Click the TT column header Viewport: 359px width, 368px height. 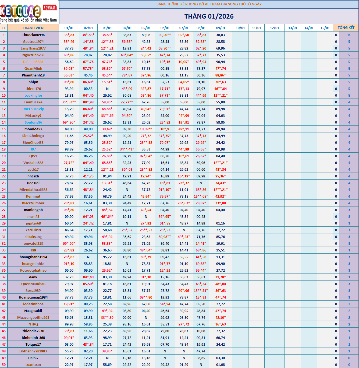point(4,28)
